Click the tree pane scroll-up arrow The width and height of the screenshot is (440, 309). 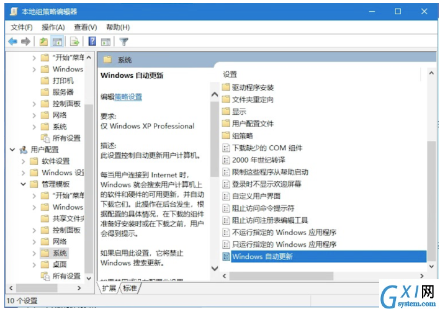89,58
